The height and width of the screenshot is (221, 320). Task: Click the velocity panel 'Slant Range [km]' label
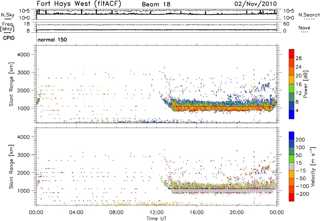tap(11, 167)
